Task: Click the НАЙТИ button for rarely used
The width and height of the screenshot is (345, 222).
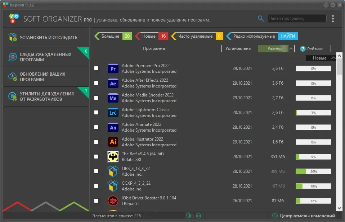Action: point(288,36)
